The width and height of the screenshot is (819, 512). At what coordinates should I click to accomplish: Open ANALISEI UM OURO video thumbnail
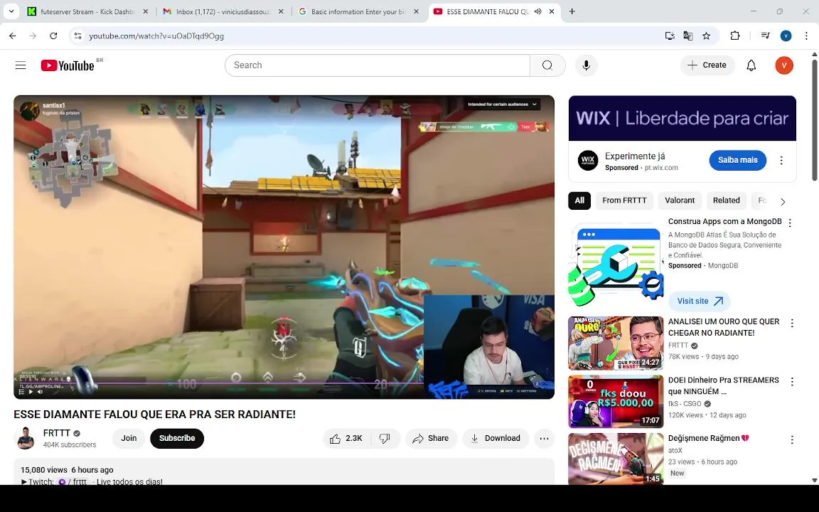pyautogui.click(x=616, y=343)
